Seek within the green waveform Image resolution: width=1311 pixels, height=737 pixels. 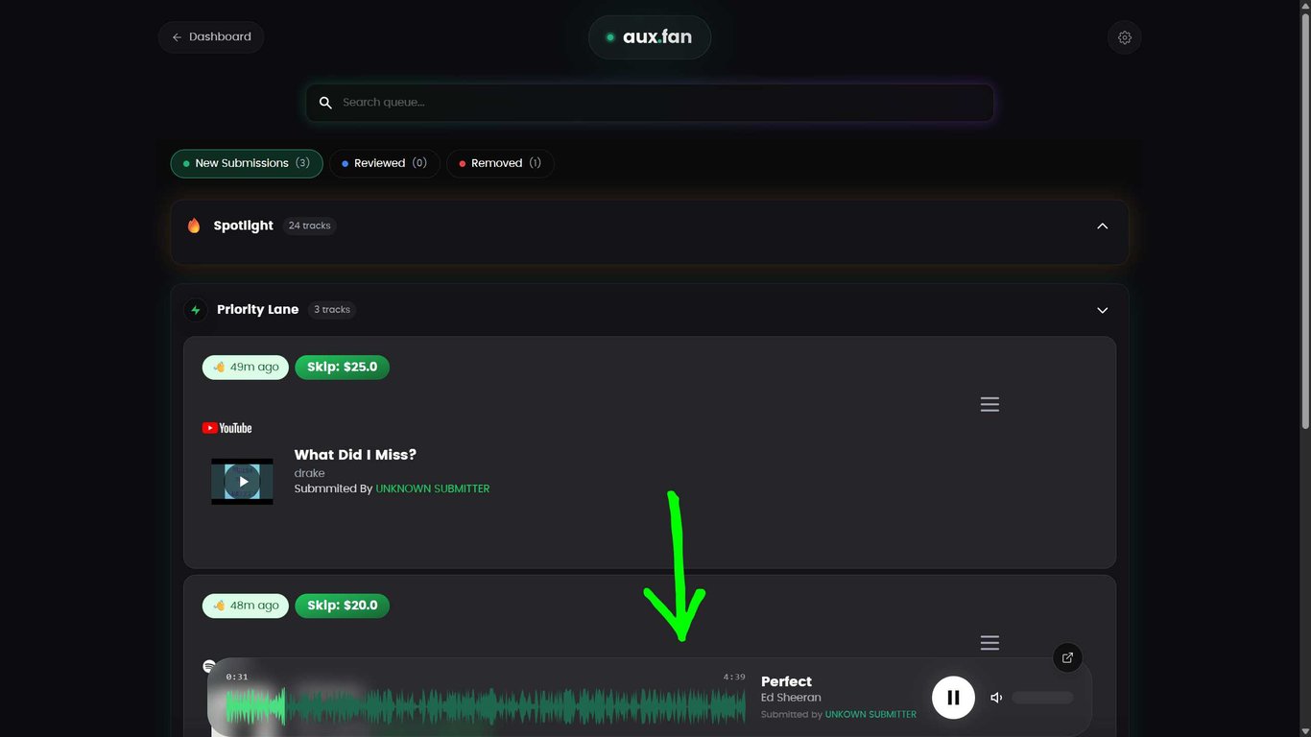pyautogui.click(x=486, y=707)
